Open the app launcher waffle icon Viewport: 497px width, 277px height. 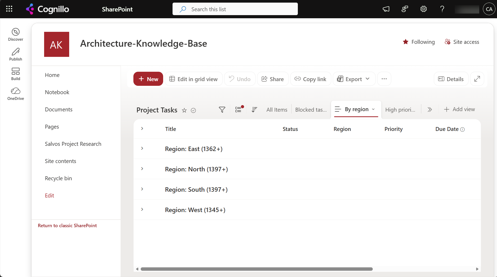9,9
